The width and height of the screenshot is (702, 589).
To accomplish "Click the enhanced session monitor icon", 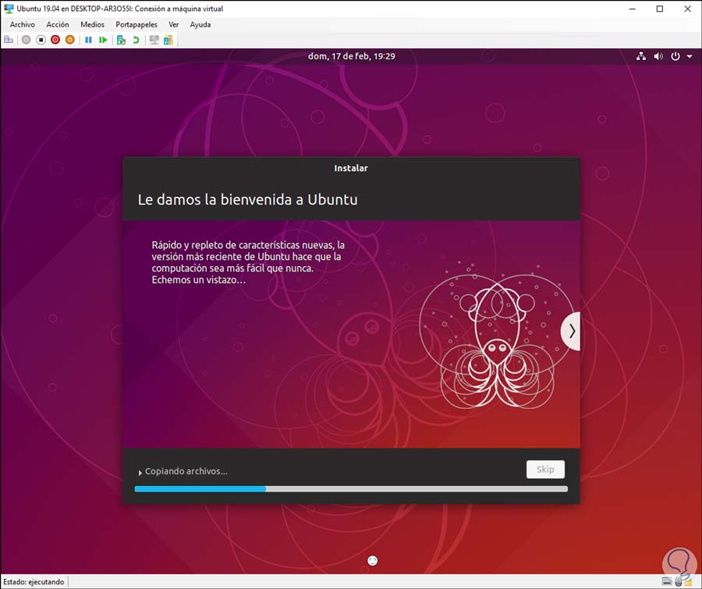I will [154, 40].
